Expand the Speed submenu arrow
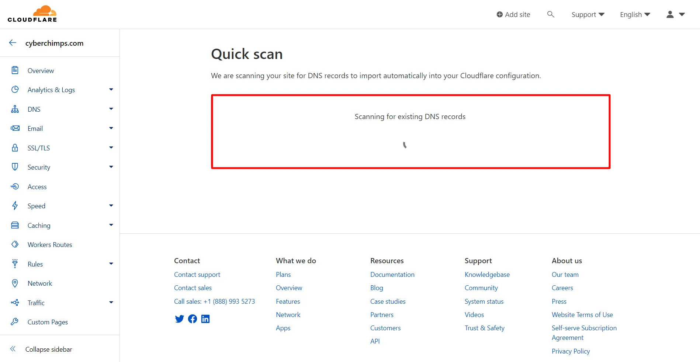 click(111, 206)
